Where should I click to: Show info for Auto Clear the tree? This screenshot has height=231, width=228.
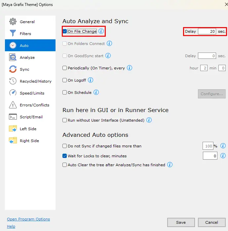point(170,165)
